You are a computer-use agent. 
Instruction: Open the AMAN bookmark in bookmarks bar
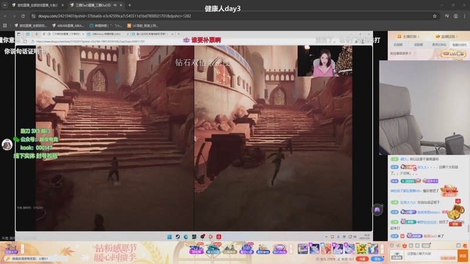point(68,26)
